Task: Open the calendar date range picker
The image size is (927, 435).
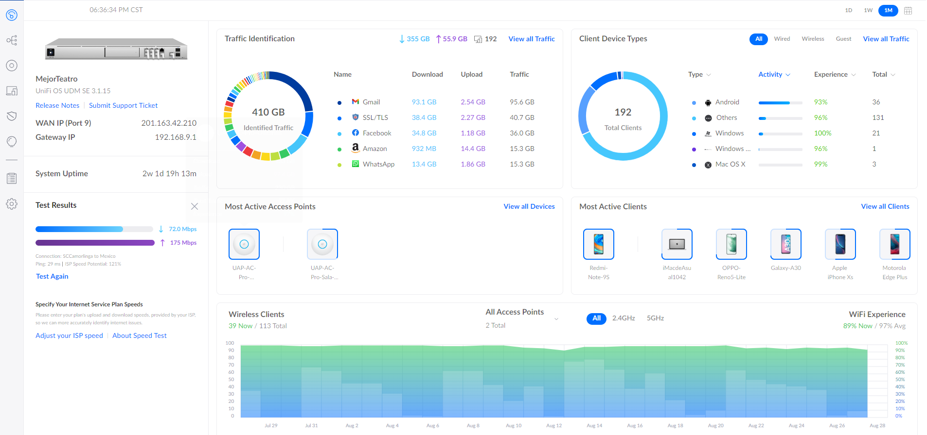Action: coord(908,10)
